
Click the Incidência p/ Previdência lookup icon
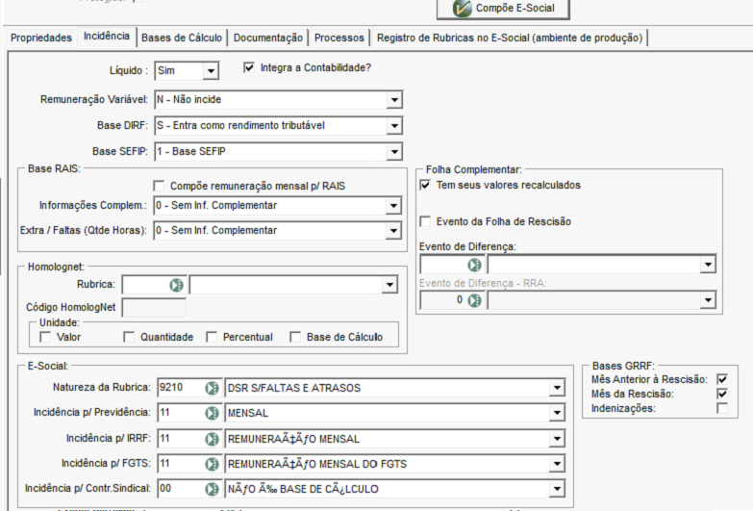click(x=212, y=413)
